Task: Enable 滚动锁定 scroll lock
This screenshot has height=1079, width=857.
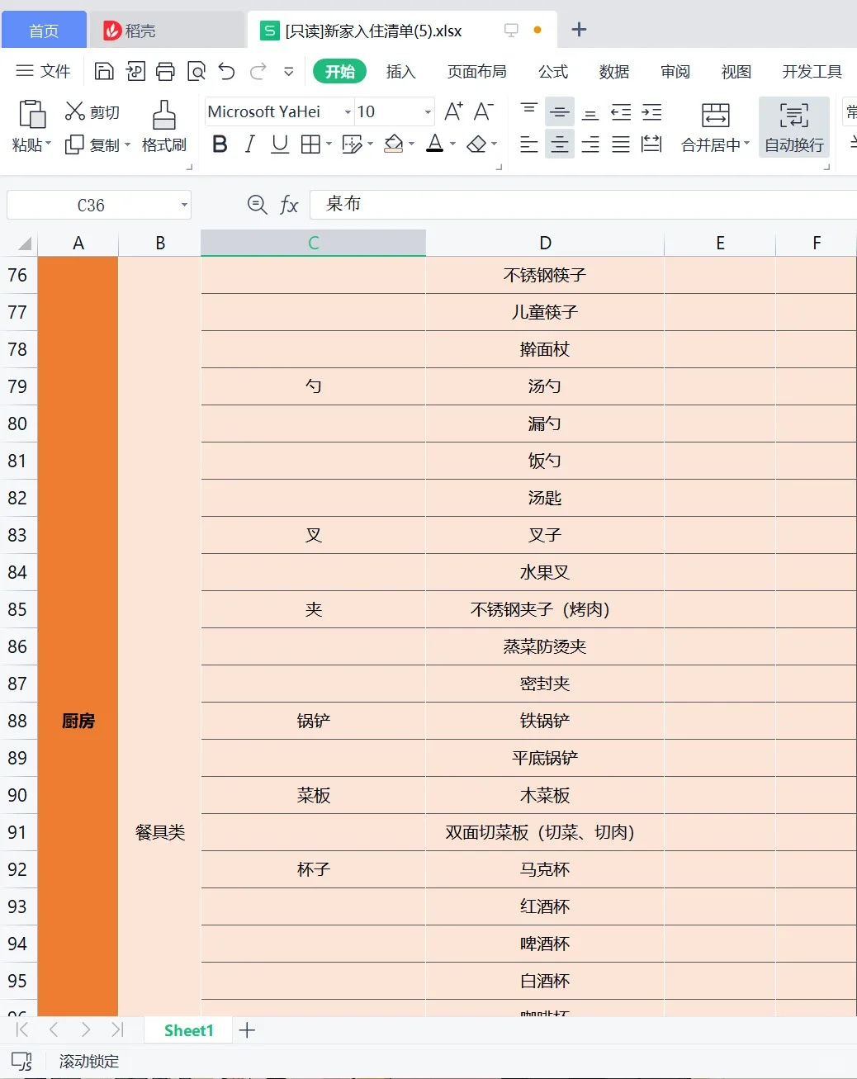Action: [88, 1062]
